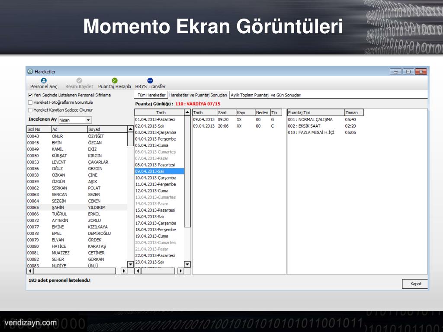Select personnel row 00078 EMEL DEMİROĞLU
The height and width of the screenshot is (332, 443).
pyautogui.click(x=77, y=233)
